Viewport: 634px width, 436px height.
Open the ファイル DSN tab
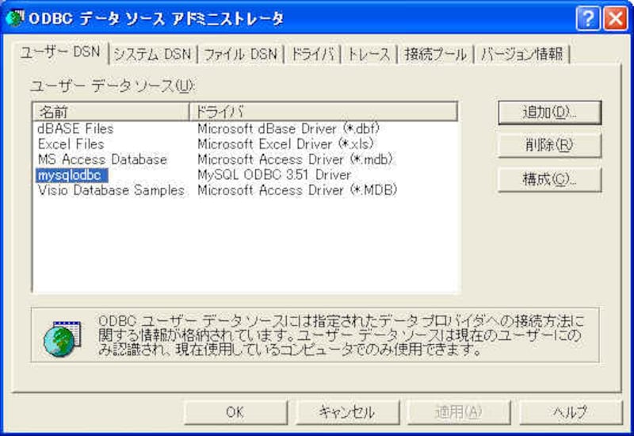[x=241, y=54]
